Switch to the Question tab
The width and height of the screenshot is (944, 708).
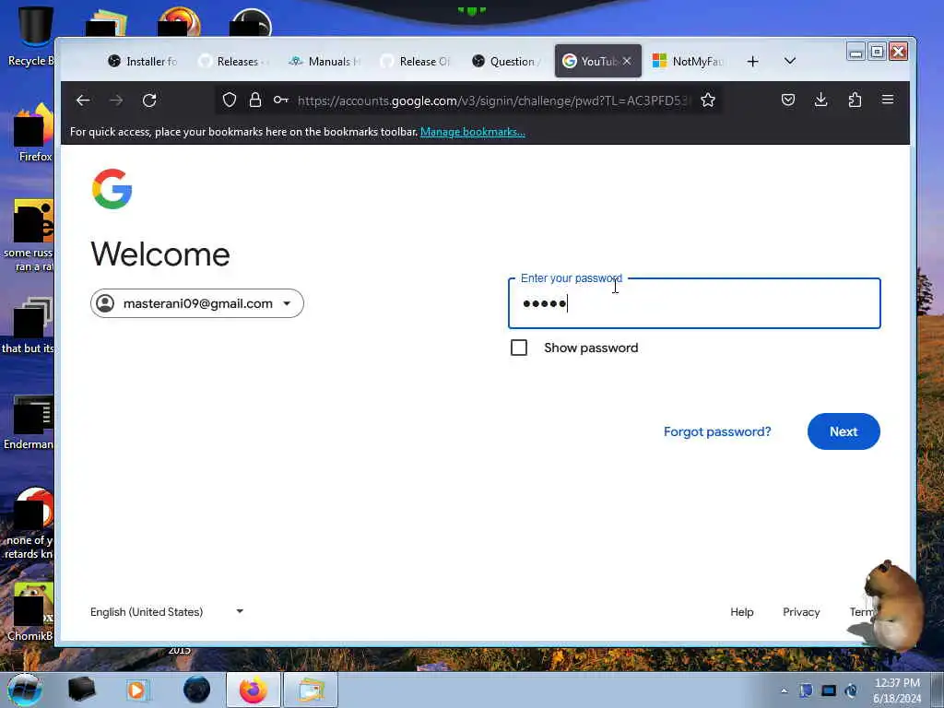508,62
